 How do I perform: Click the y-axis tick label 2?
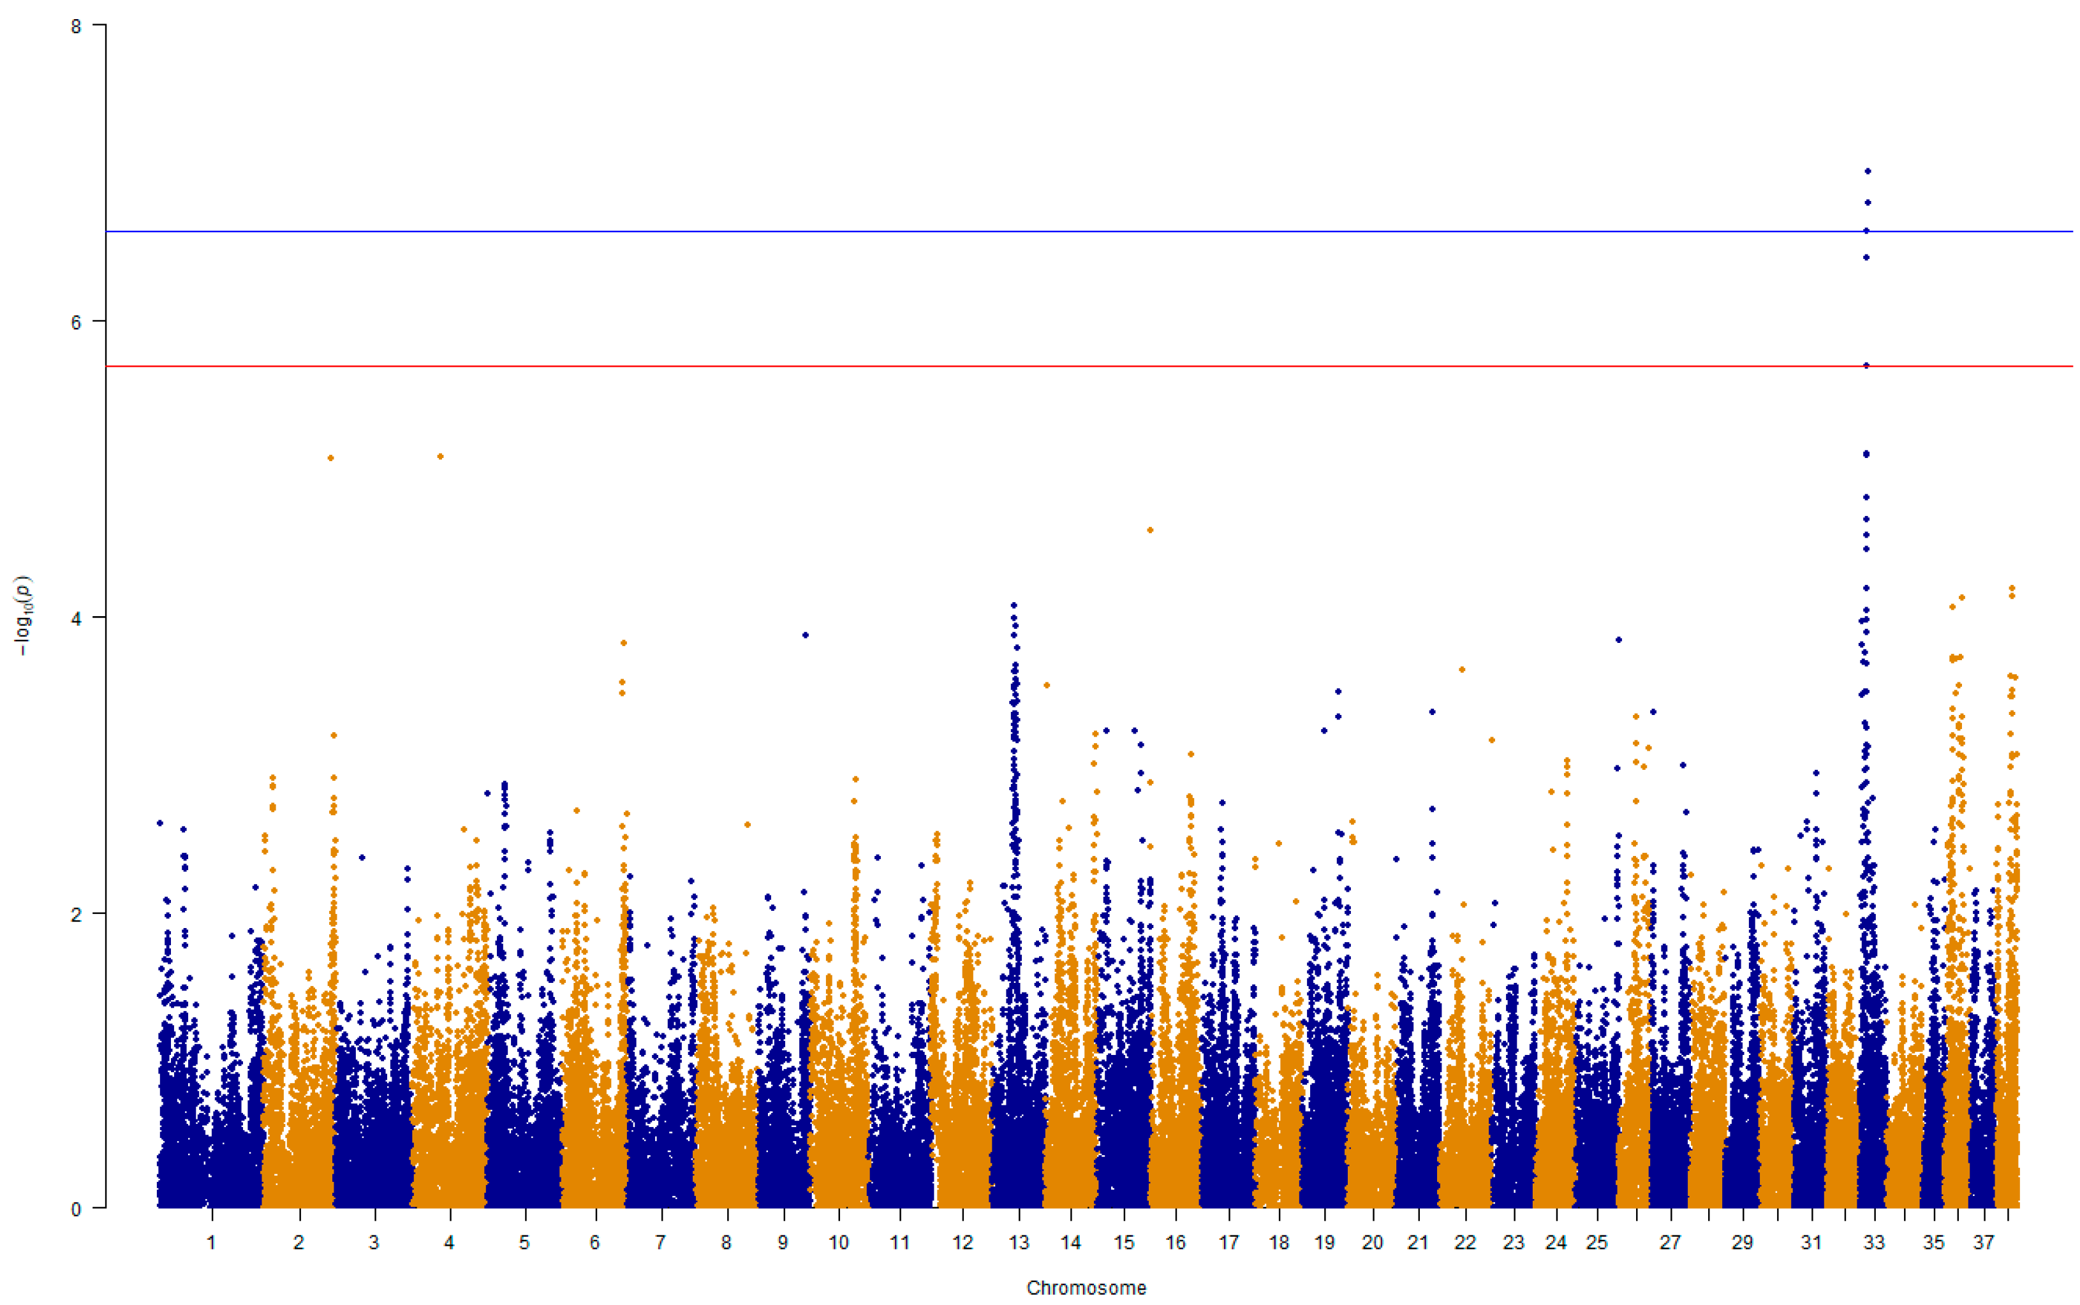point(76,914)
